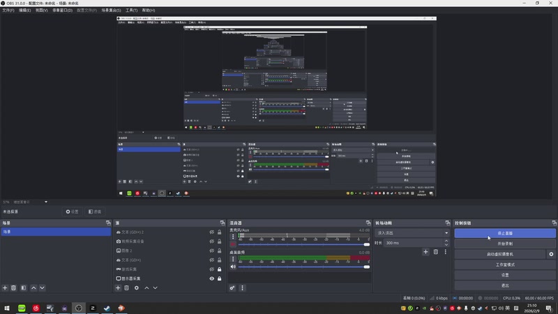Open virtual camera settings gear icon
Screen dimensions: 558x314
pos(550,255)
